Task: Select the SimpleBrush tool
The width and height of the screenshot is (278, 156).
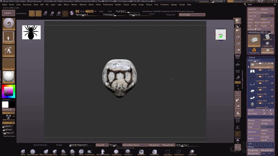Action: point(254,51)
